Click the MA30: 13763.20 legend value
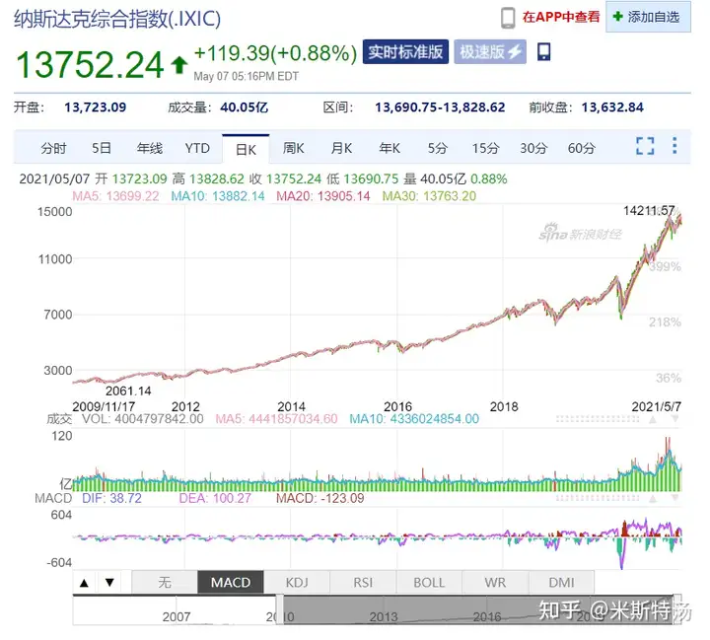Screen dimensions: 710x640 (429, 196)
